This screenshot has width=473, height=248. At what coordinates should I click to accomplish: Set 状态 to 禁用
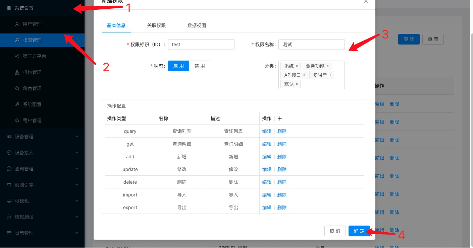pos(200,66)
